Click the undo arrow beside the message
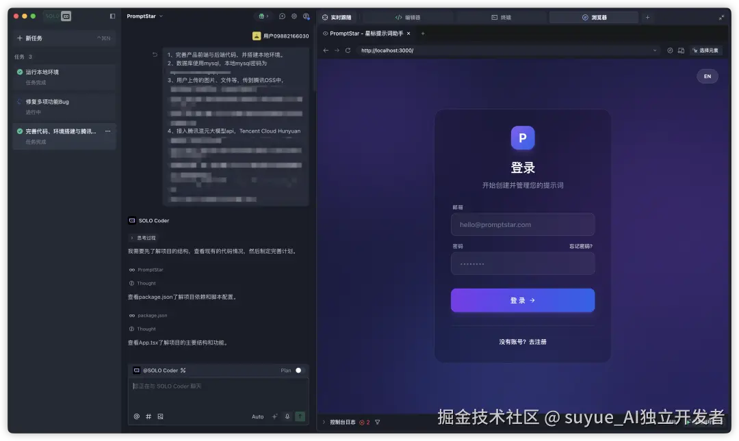Screen dimensions: 739x441 [155, 55]
